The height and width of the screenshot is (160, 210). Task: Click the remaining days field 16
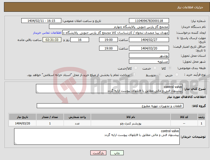point(80,40)
